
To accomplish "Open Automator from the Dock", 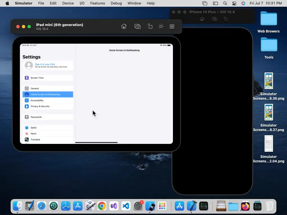I will 90,206.
